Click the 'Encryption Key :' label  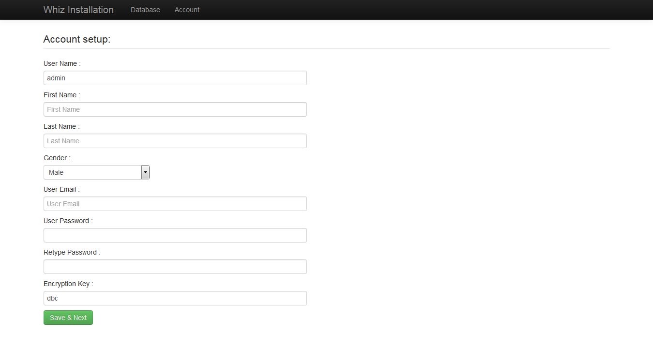coord(68,284)
